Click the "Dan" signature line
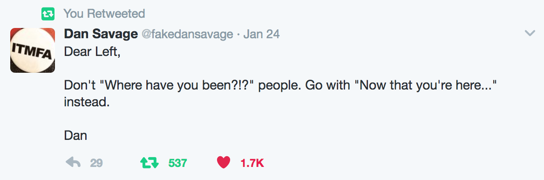The height and width of the screenshot is (180, 544). 75,135
